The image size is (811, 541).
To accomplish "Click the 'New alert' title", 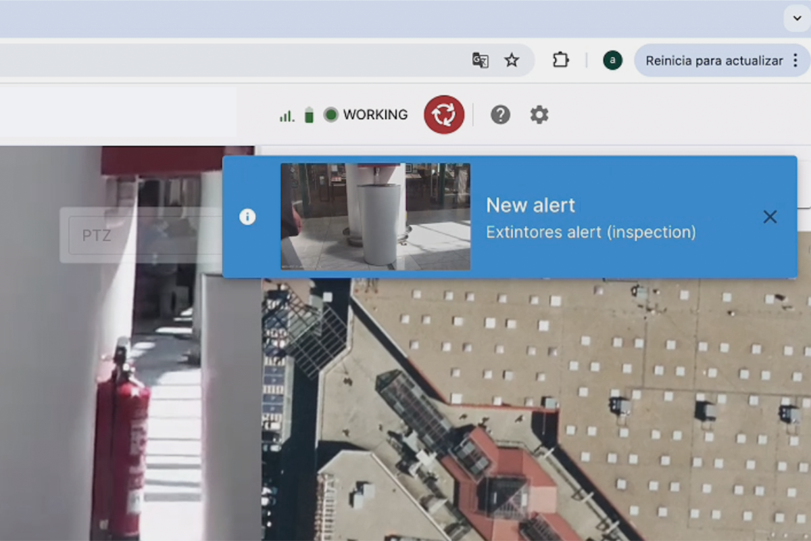I will [x=531, y=205].
